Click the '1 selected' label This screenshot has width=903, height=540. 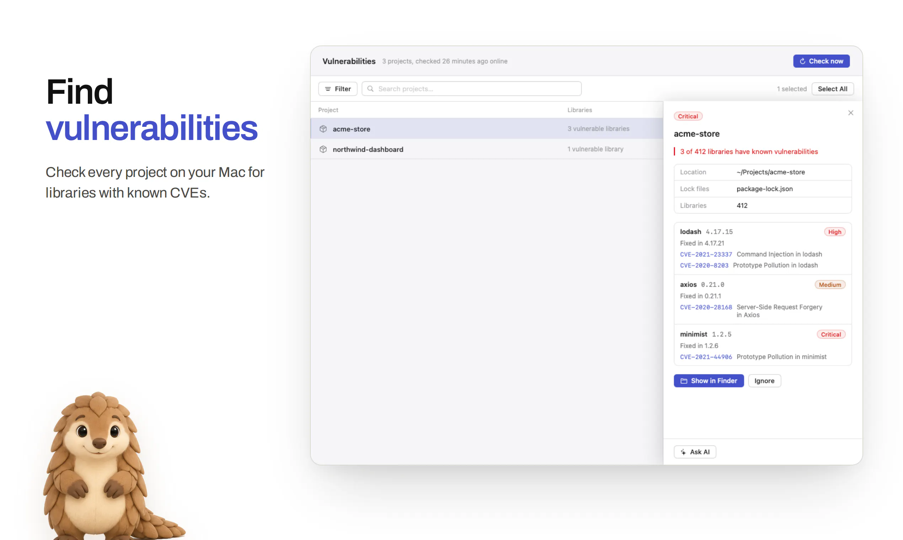pyautogui.click(x=792, y=89)
